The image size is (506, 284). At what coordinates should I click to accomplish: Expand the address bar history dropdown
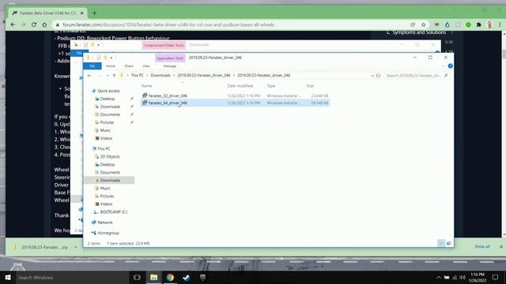click(372, 76)
